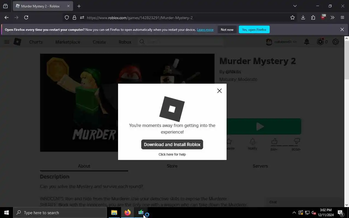The width and height of the screenshot is (349, 218).
Task: Open the Marketplace page
Action: click(x=68, y=42)
